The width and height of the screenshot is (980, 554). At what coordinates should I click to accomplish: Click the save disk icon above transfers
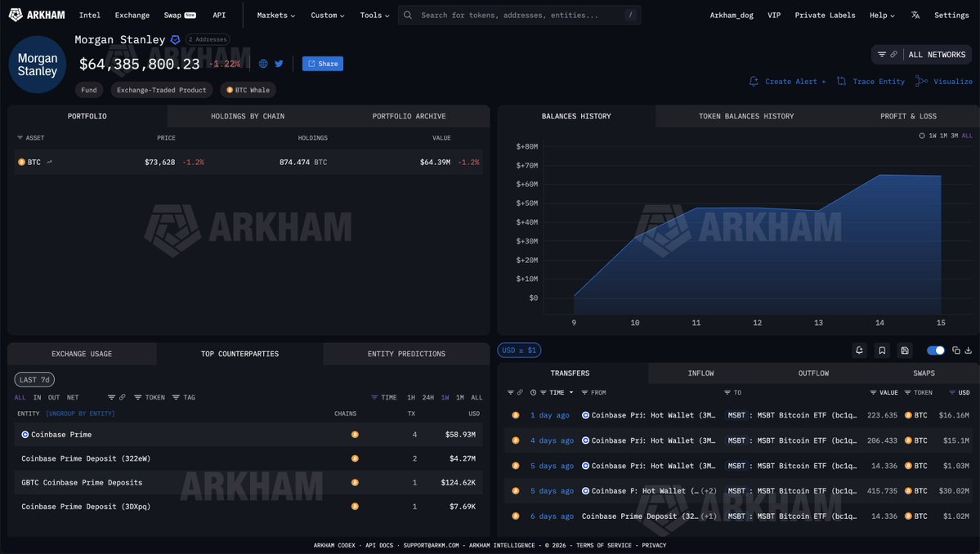tap(905, 351)
